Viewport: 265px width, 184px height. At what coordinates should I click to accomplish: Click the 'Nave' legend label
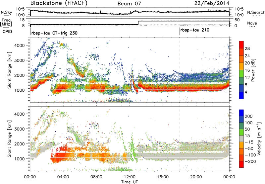click(252, 23)
